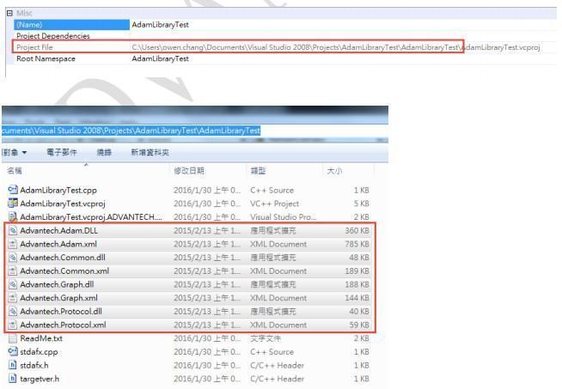Select the Advantech.Protocol.dll file name
Image resolution: width=562 pixels, height=389 pixels.
61,312
